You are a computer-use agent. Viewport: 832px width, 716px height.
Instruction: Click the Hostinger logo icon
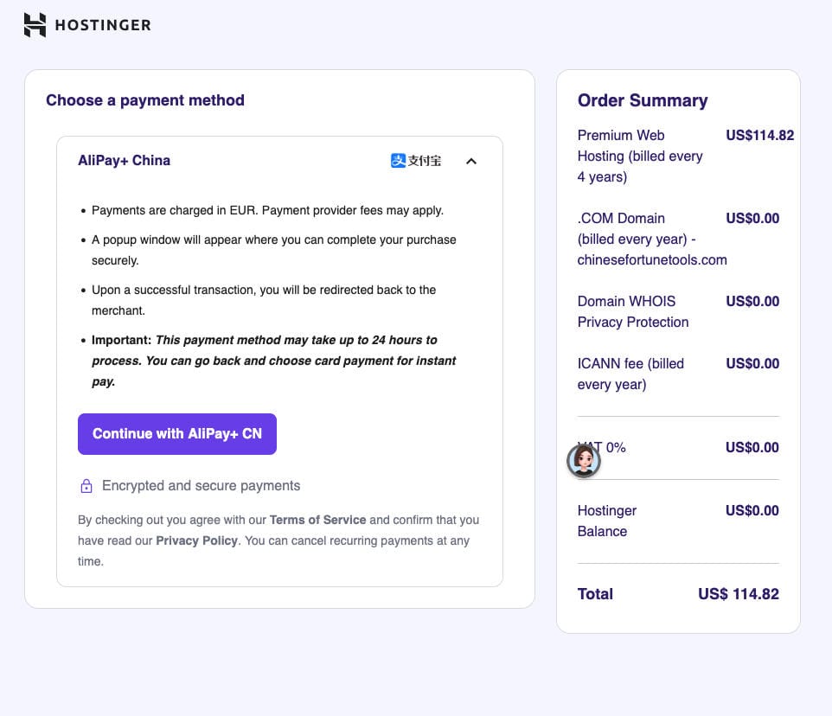tap(35, 25)
